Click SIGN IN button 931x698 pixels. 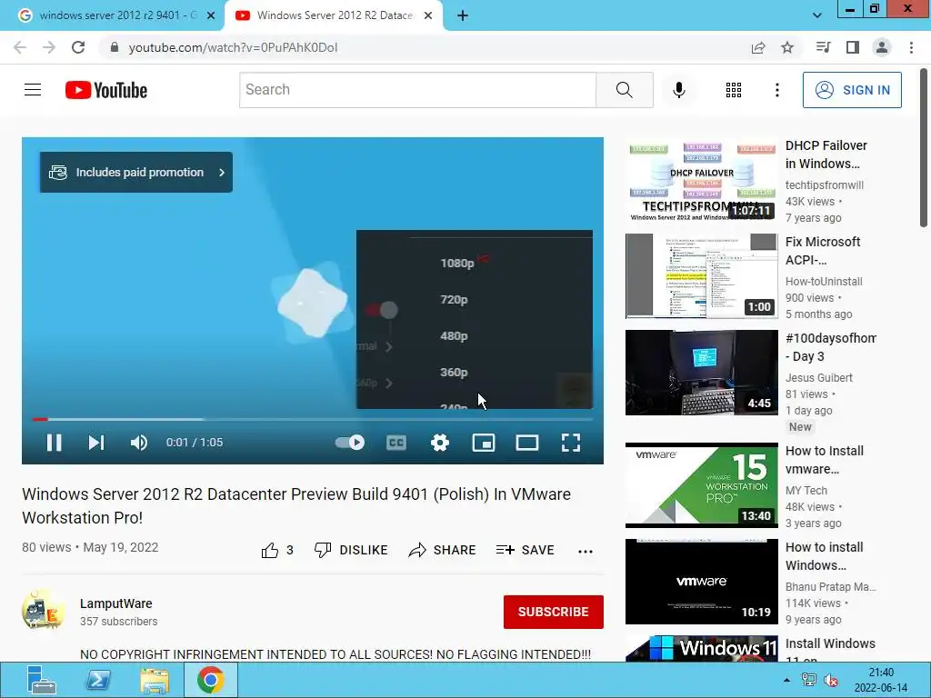pos(852,90)
